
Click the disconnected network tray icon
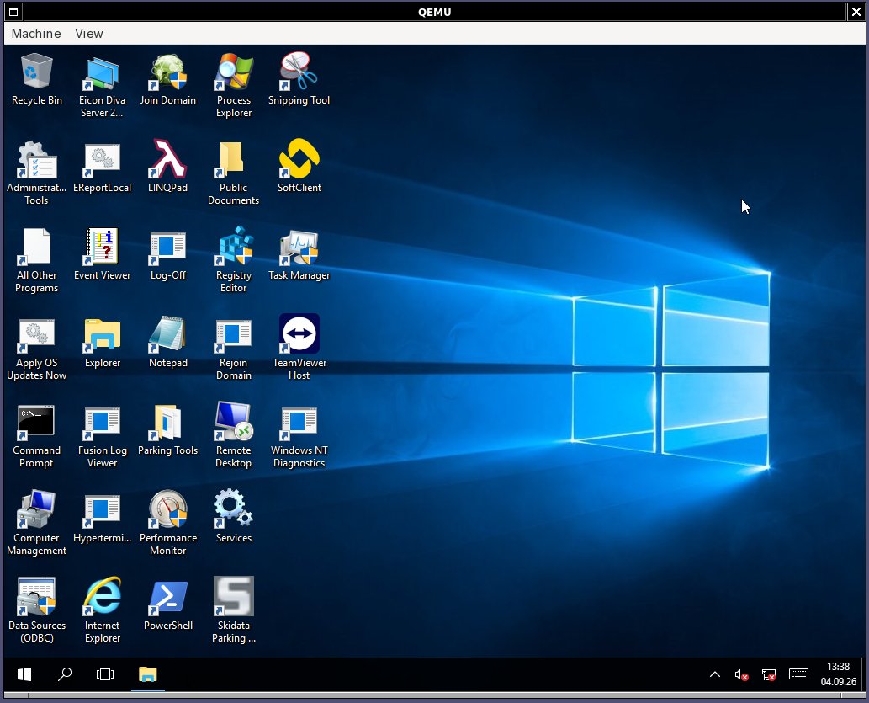[769, 674]
